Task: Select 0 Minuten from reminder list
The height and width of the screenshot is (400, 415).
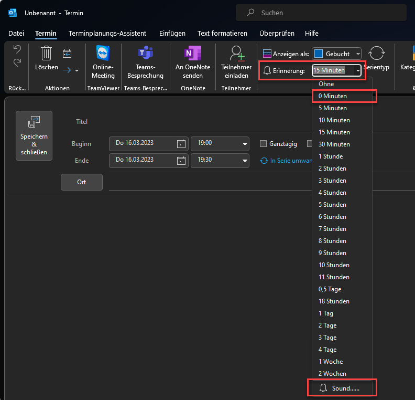Action: [333, 96]
